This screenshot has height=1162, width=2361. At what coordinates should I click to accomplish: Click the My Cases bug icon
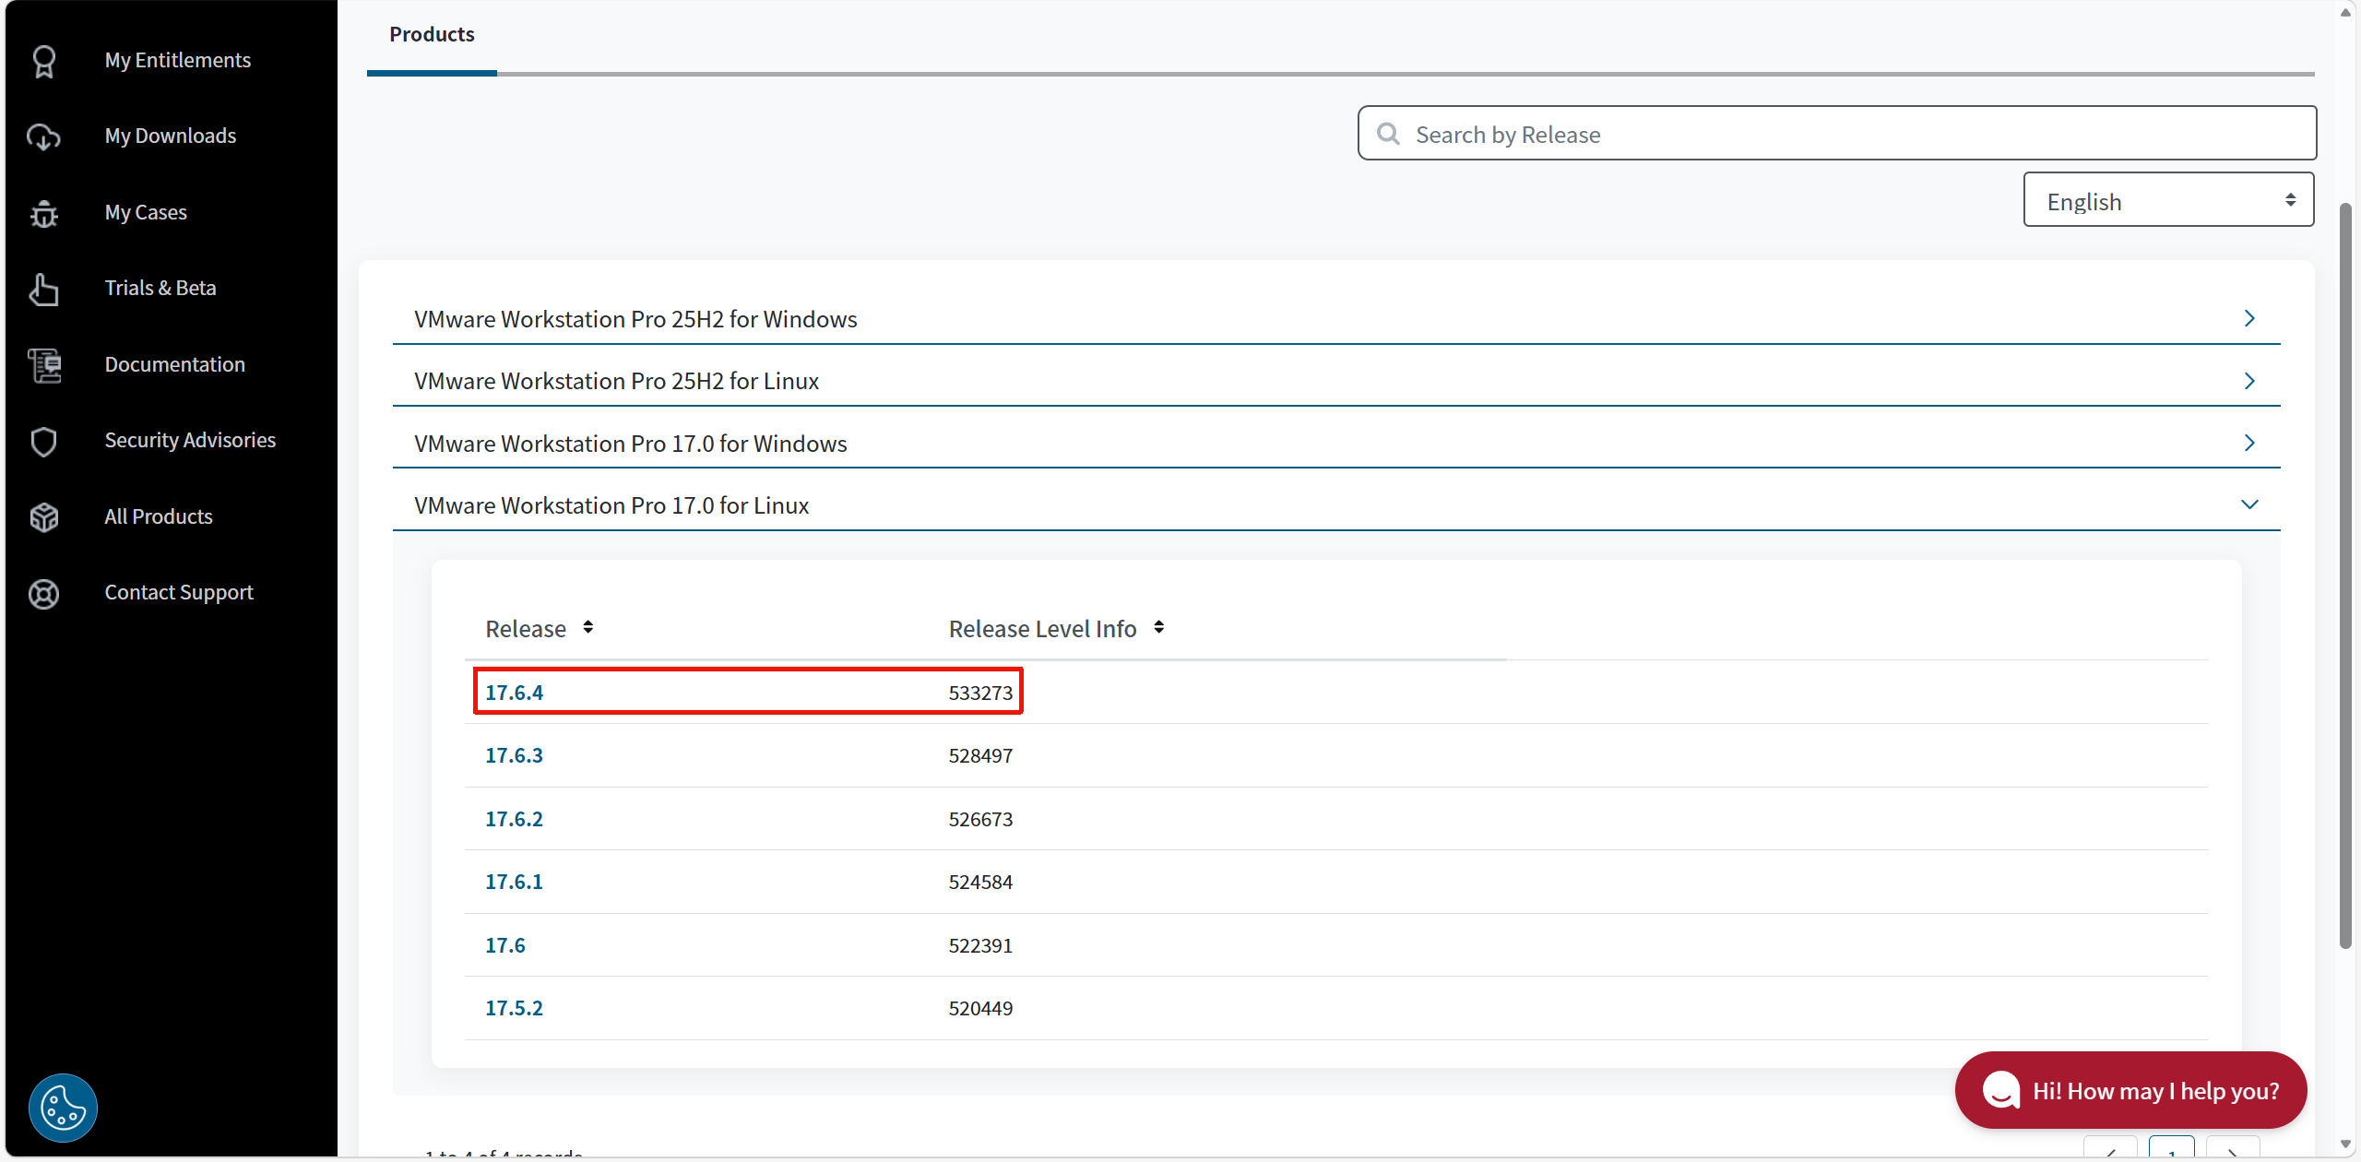coord(44,213)
